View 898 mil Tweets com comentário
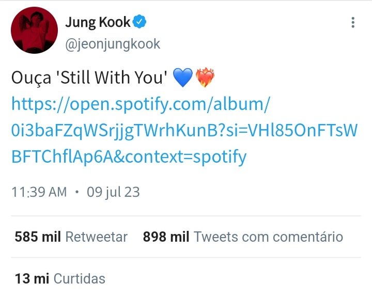The width and height of the screenshot is (372, 297). [x=243, y=237]
